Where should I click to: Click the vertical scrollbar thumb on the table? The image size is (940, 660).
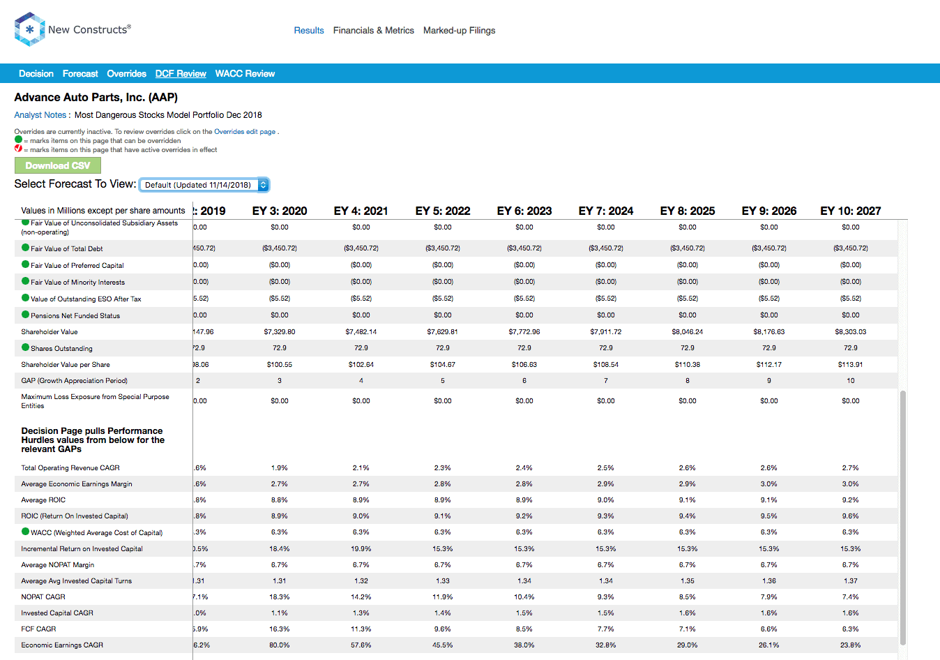[x=903, y=516]
